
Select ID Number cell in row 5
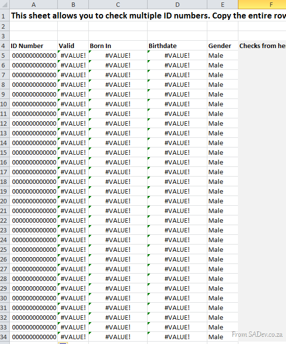coord(34,55)
